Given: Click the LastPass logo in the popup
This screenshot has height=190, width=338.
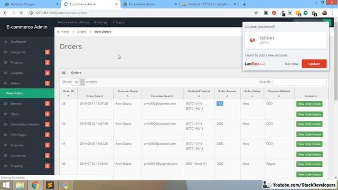Looking at the screenshot, I should [255, 64].
